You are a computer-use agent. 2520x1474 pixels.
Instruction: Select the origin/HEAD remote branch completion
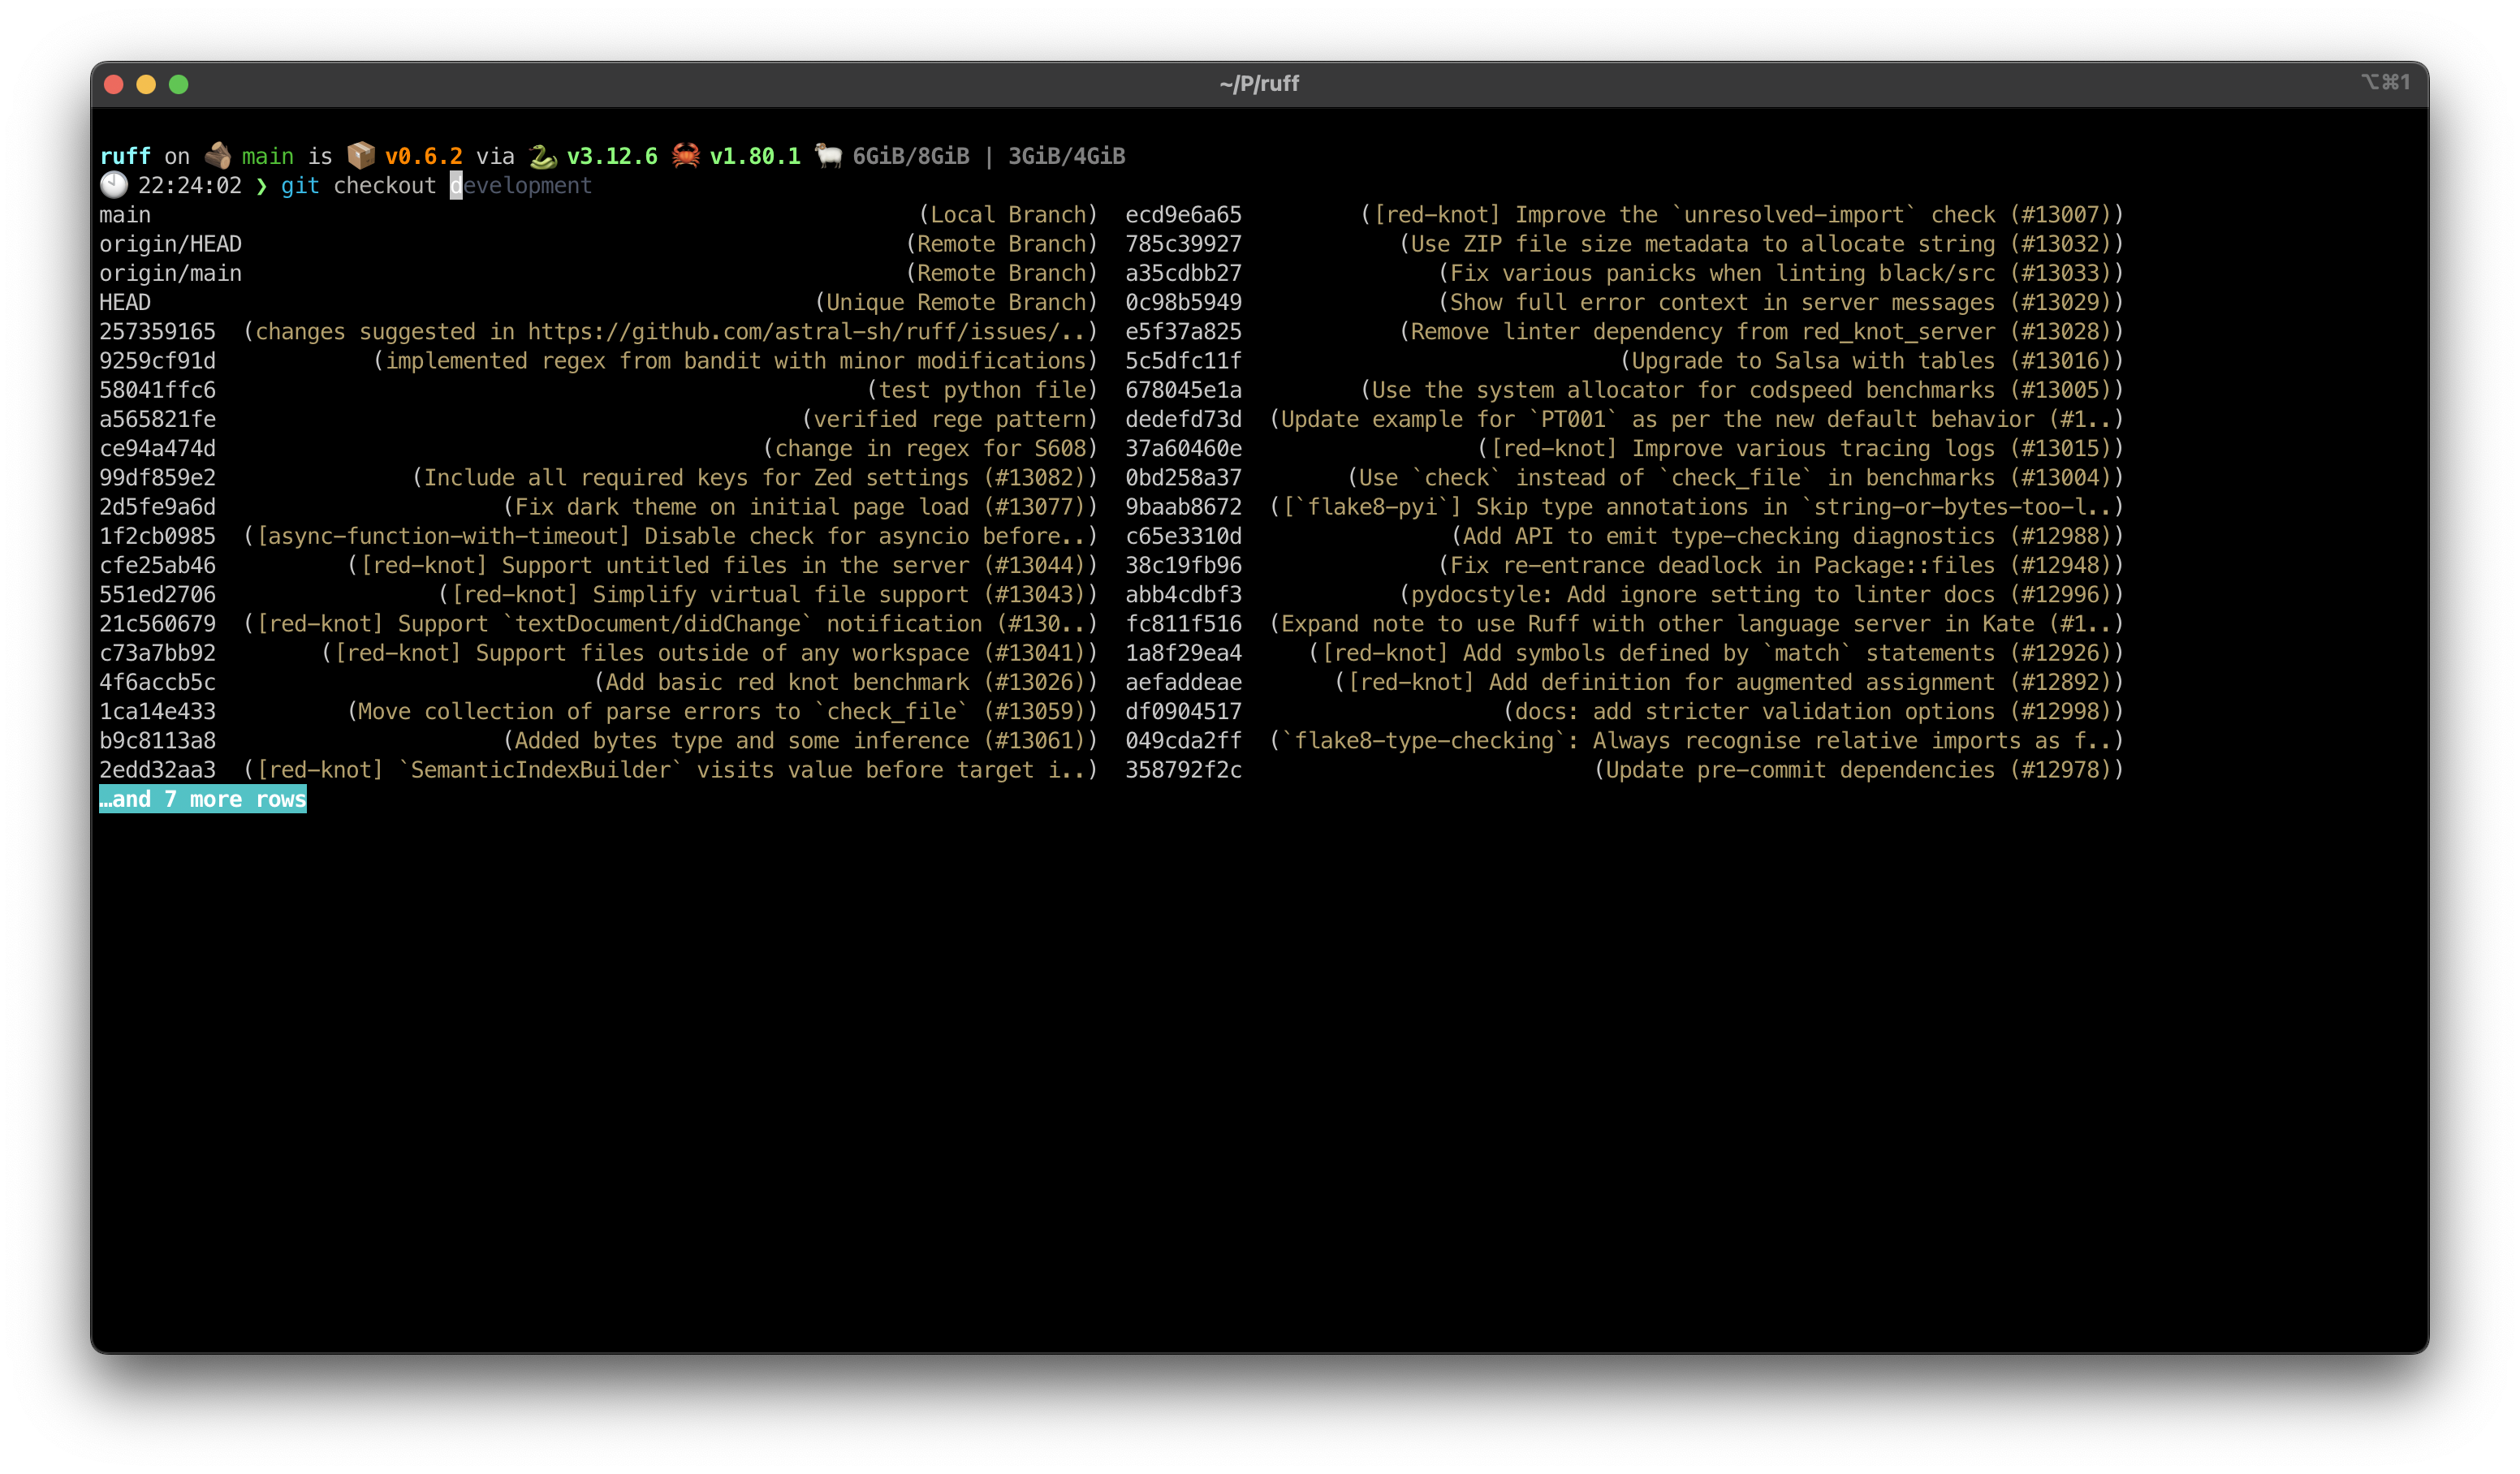click(x=170, y=244)
